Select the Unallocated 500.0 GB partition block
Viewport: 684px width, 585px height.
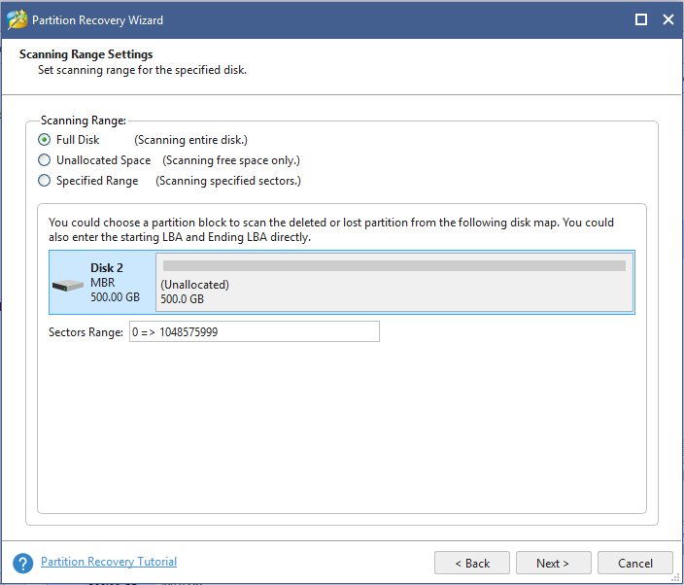(x=394, y=282)
